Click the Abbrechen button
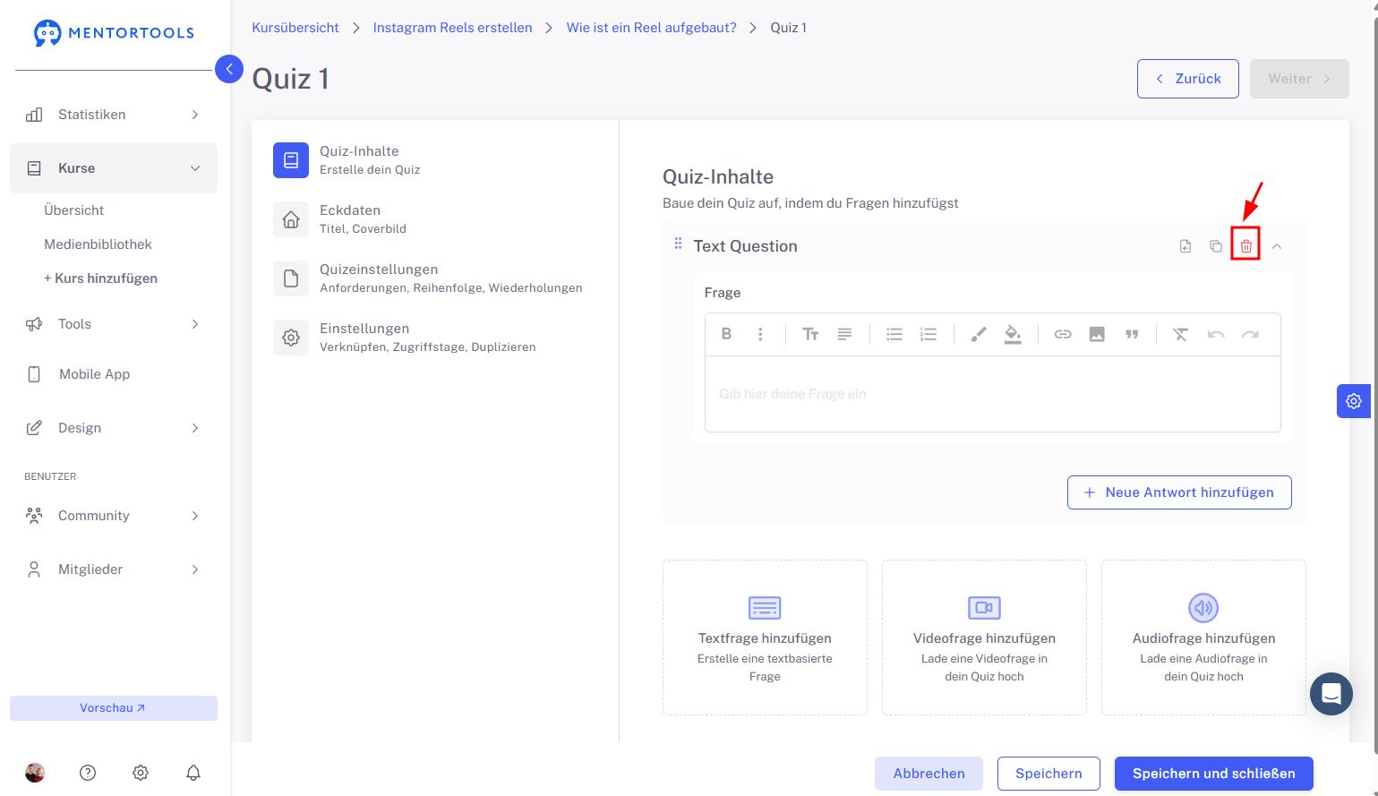The width and height of the screenshot is (1378, 796). [929, 774]
